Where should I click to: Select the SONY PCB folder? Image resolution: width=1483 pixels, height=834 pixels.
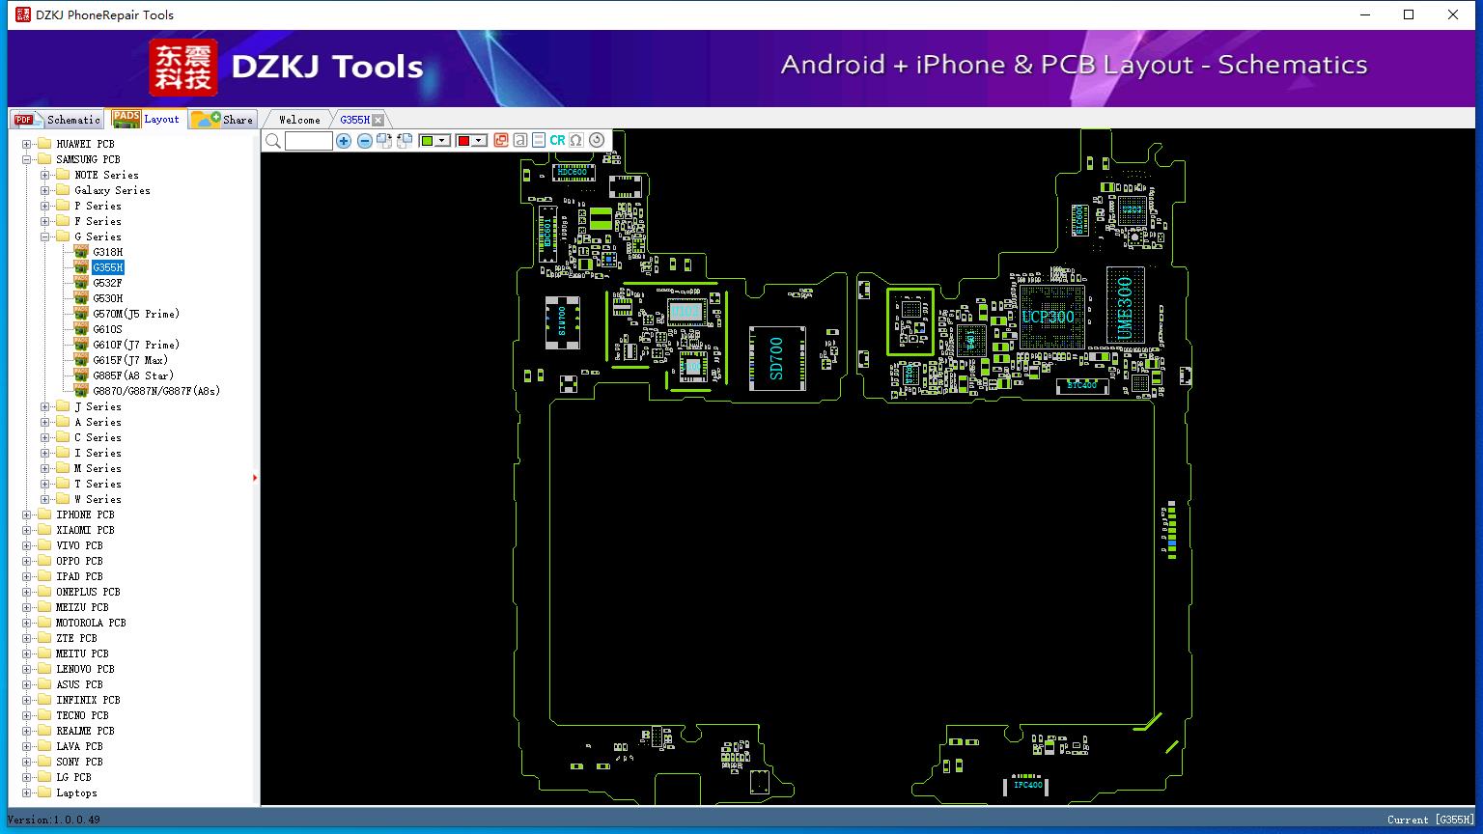click(x=79, y=762)
